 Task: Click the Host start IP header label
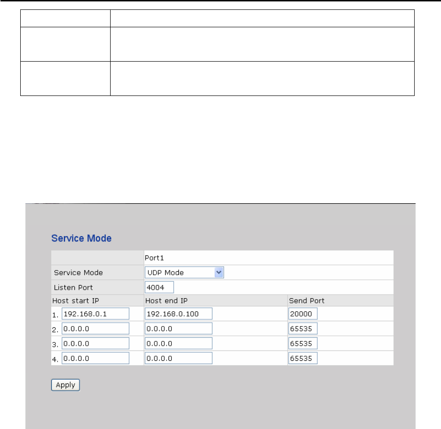(76, 301)
